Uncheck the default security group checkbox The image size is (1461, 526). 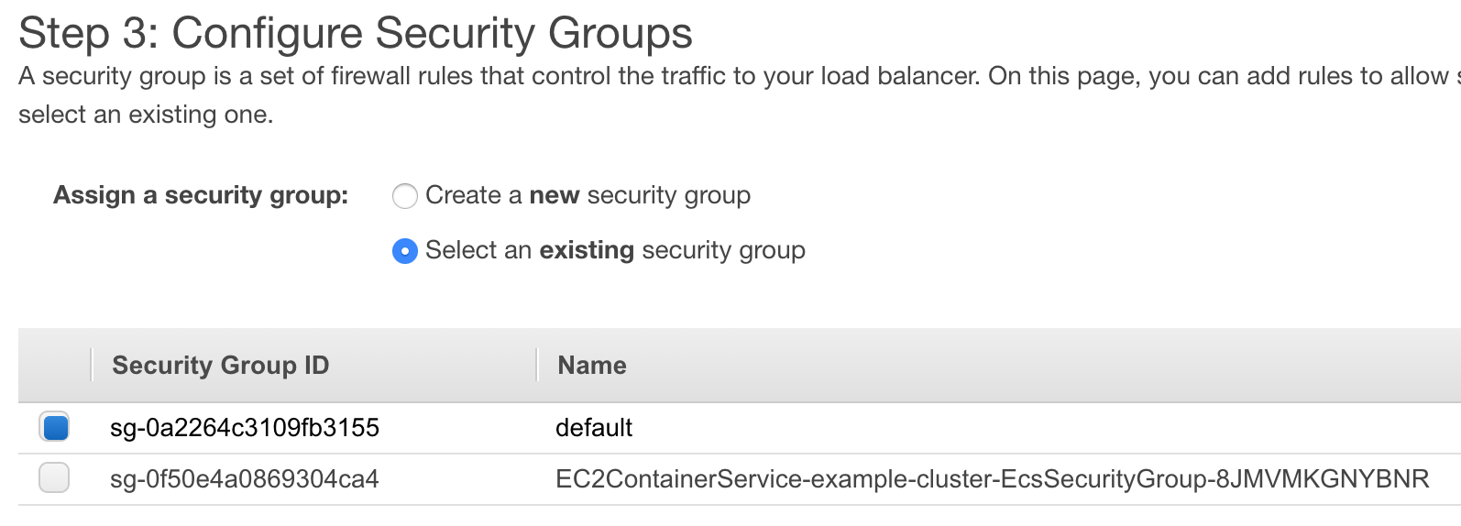point(55,427)
